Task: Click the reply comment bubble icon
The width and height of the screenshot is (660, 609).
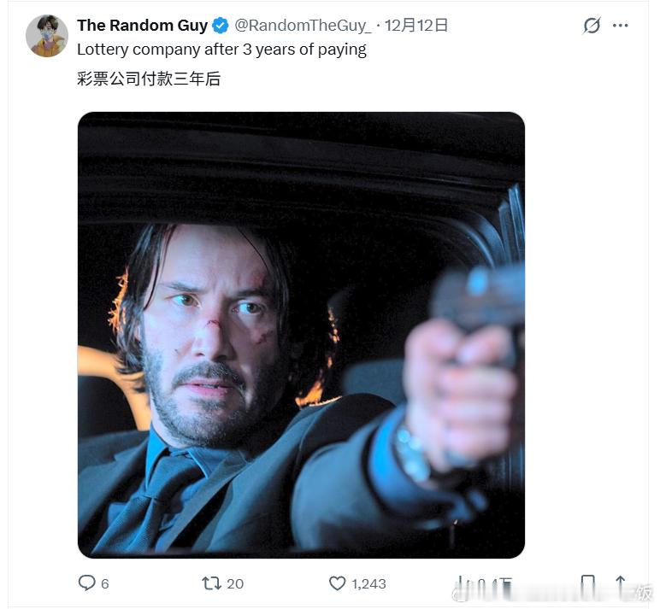Action: click(x=87, y=583)
